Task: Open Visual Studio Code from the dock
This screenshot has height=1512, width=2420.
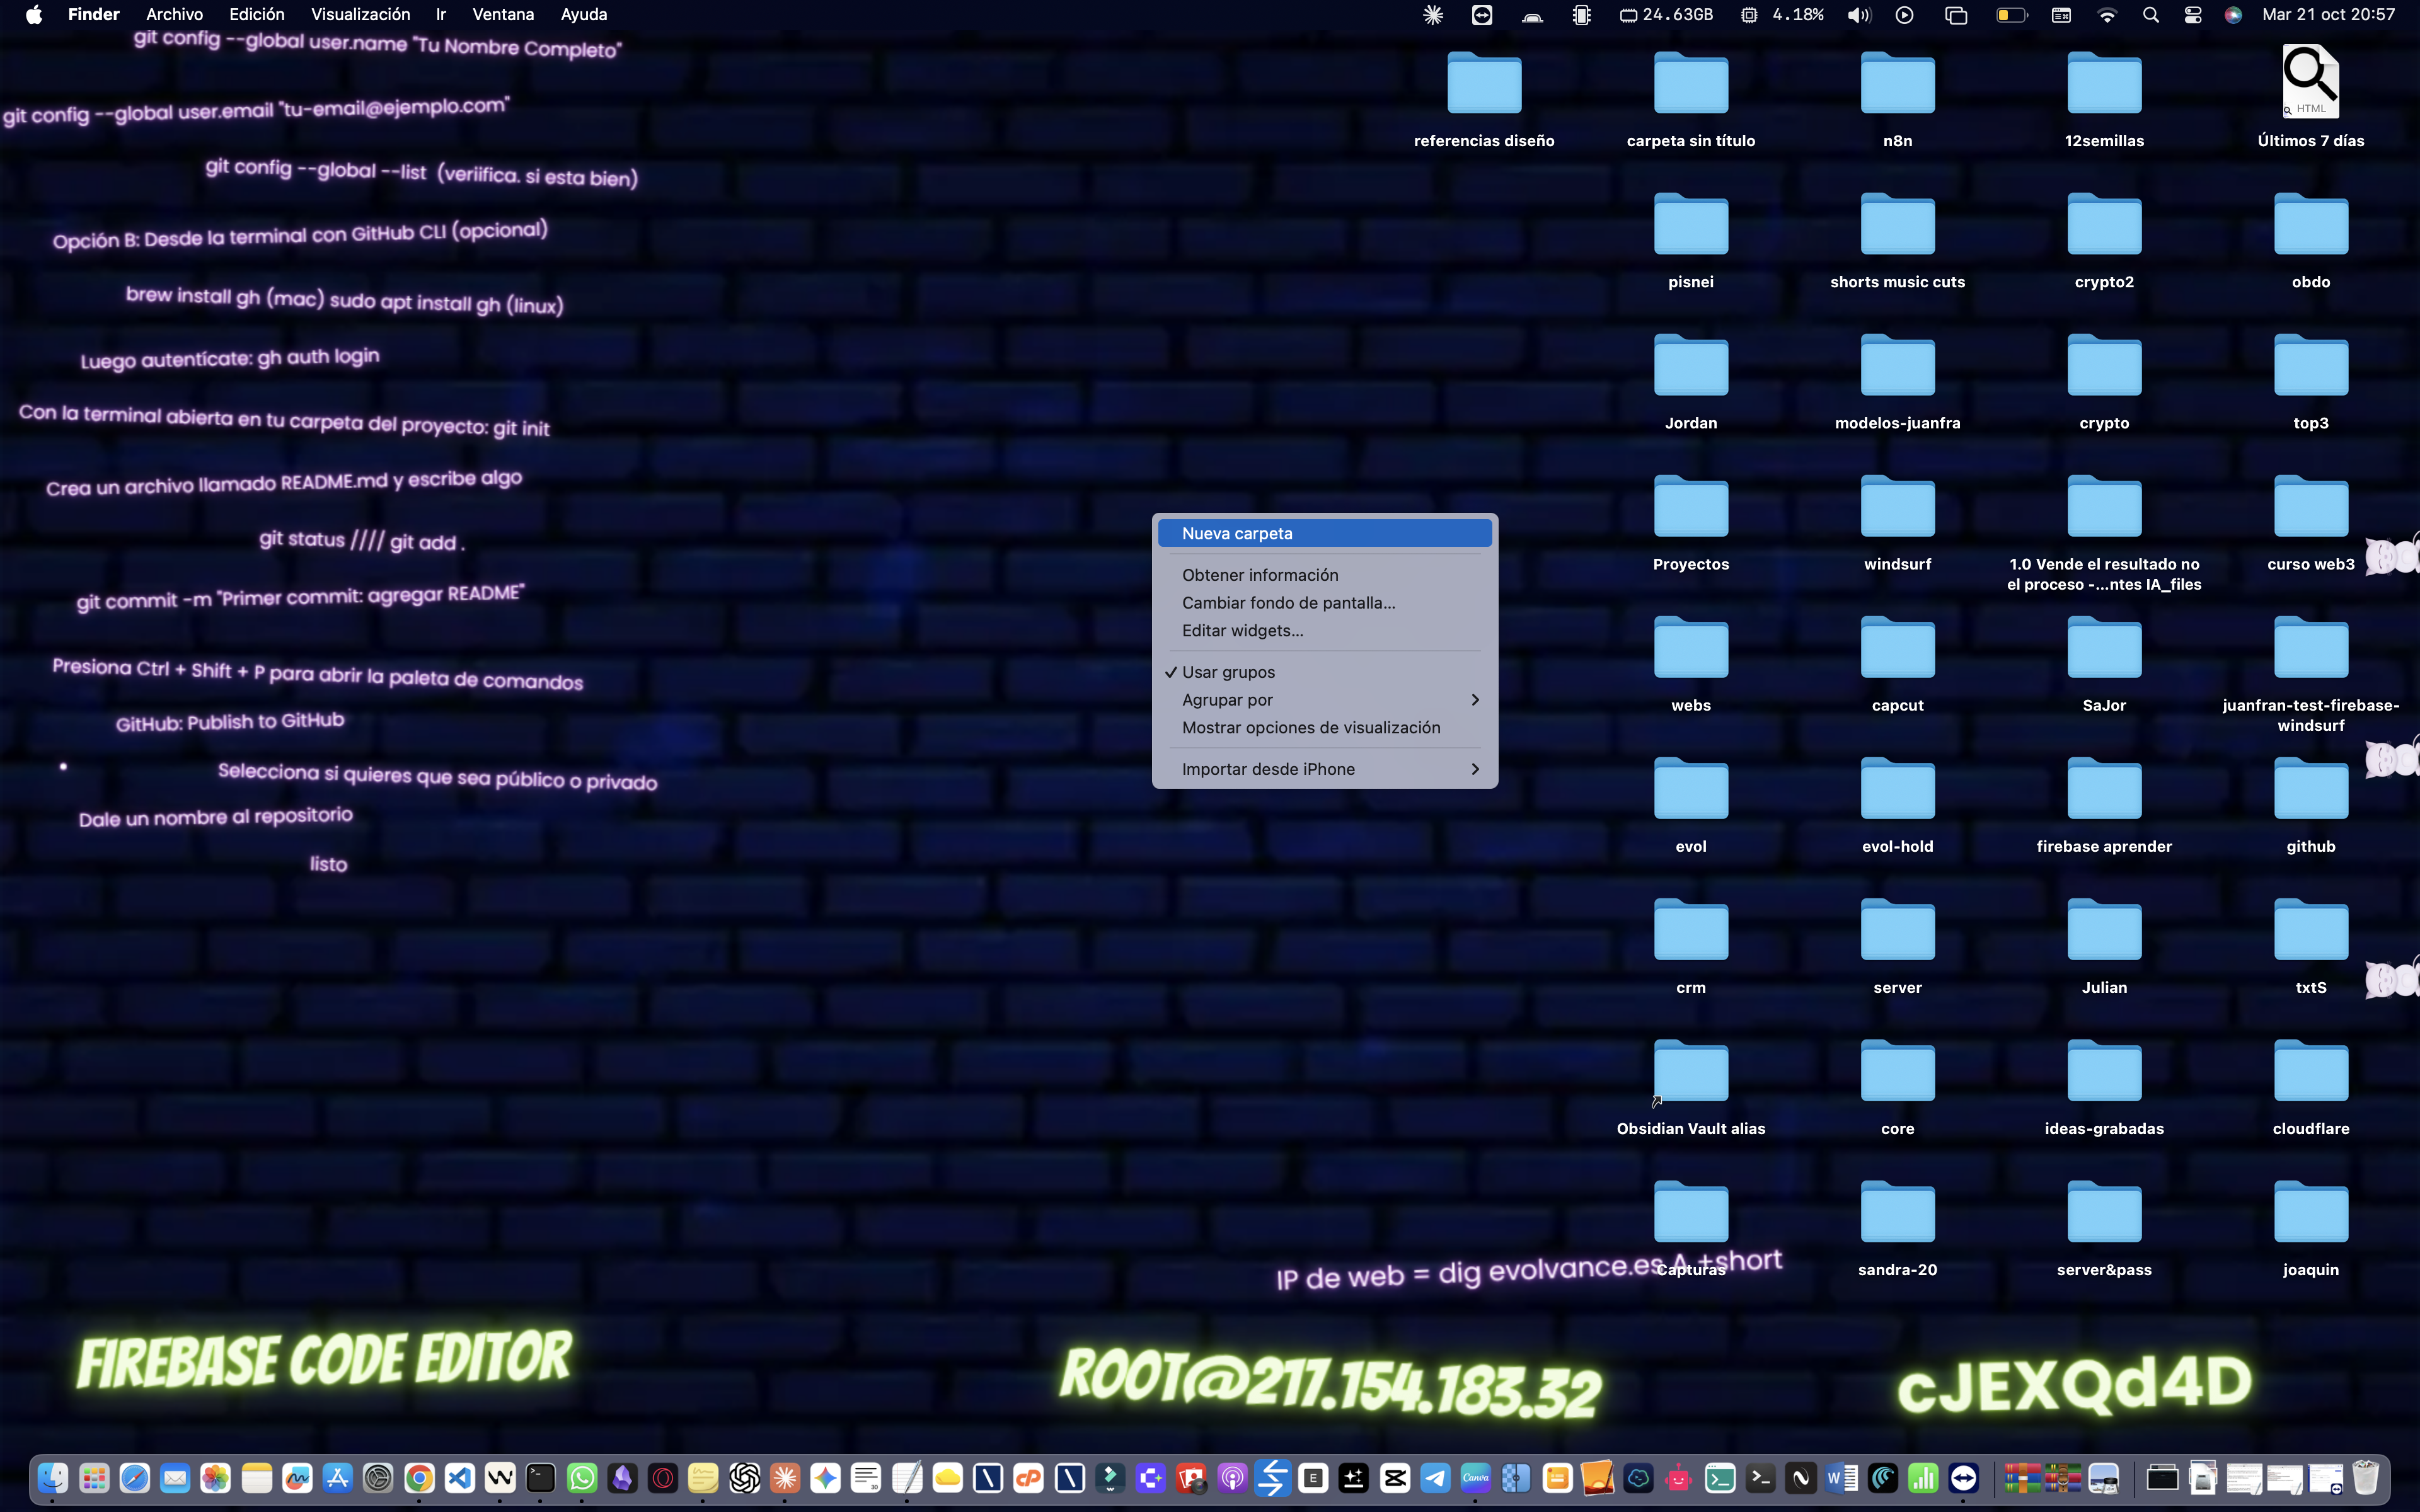Action: click(459, 1477)
